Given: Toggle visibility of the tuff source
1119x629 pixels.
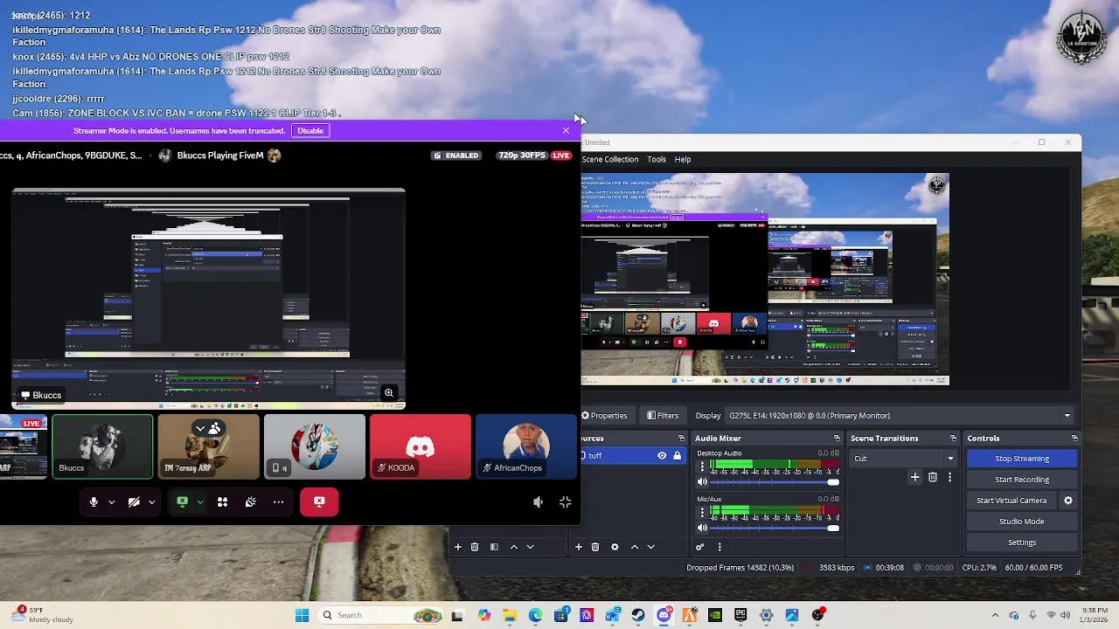Looking at the screenshot, I should [x=662, y=455].
